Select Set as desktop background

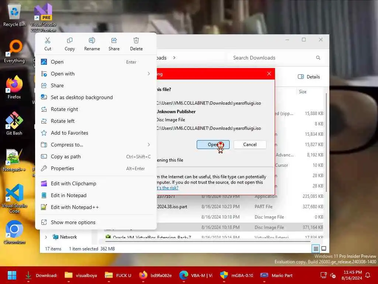(x=96, y=97)
